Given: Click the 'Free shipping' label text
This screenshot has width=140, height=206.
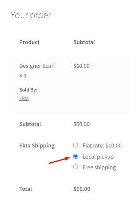Looking at the screenshot, I should [99, 167].
